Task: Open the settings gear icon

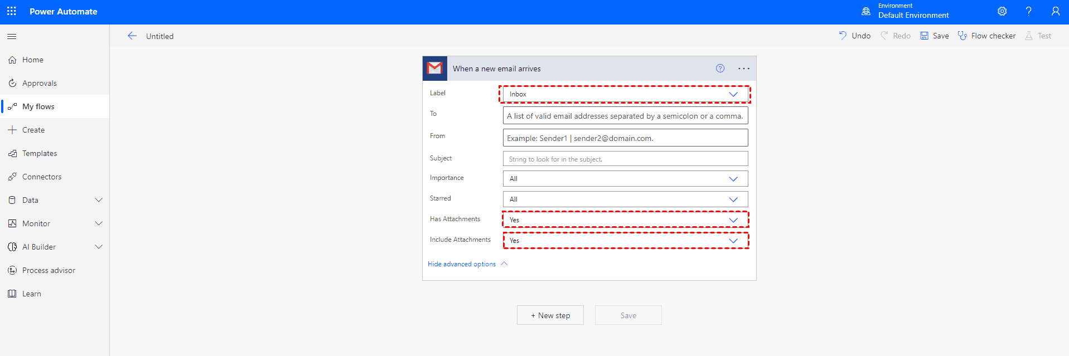Action: 1002,11
